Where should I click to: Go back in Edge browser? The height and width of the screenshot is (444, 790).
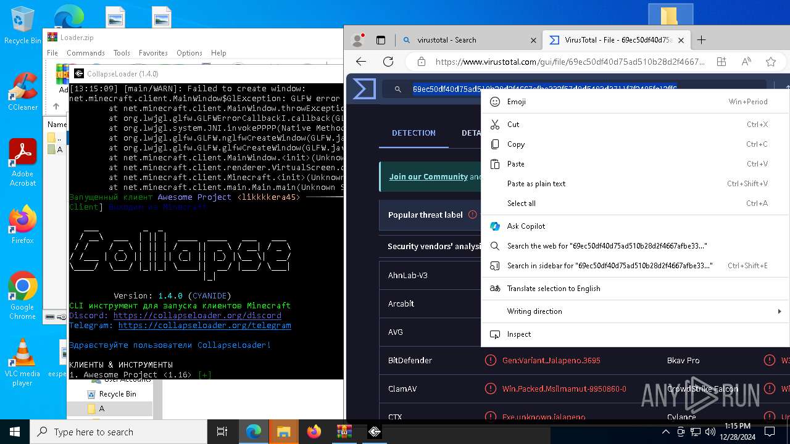[361, 62]
